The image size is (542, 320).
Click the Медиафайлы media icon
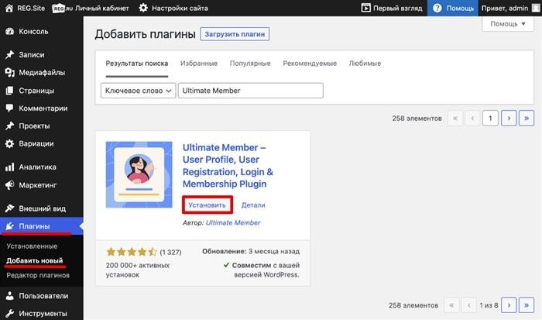pos(9,73)
